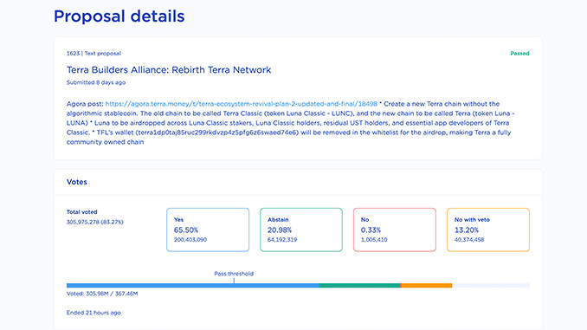Click the Terra Builders Alliance proposal title

point(169,69)
